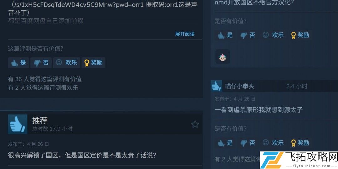Mark the 源太子 review as funny 欢乐
The height and width of the screenshot is (169, 338).
273,143
